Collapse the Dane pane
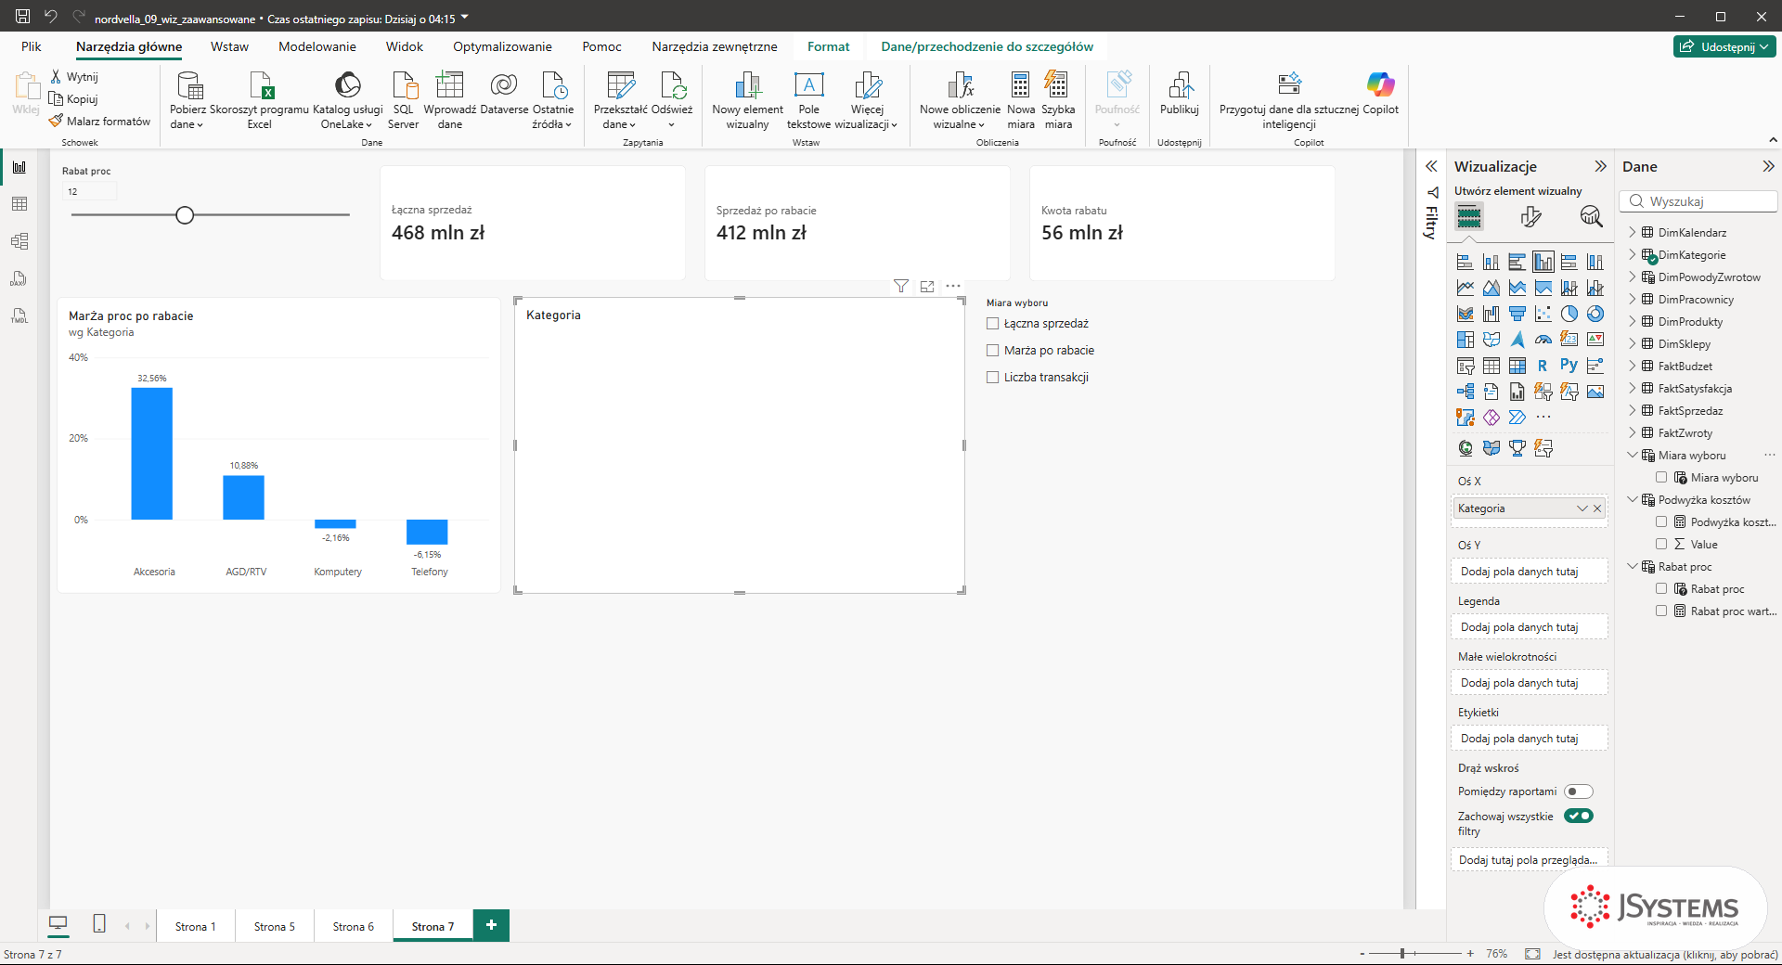Viewport: 1782px width, 965px height. click(x=1768, y=167)
